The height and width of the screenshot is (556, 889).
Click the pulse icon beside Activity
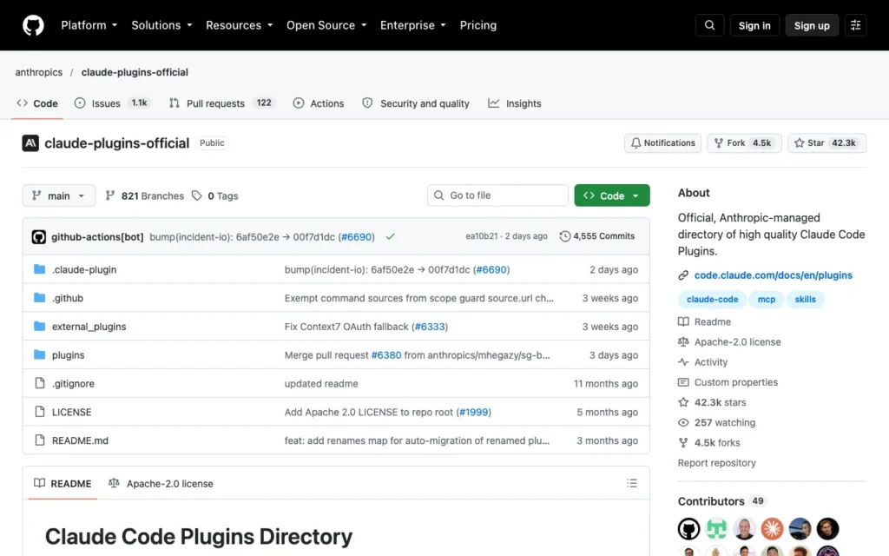tap(683, 362)
